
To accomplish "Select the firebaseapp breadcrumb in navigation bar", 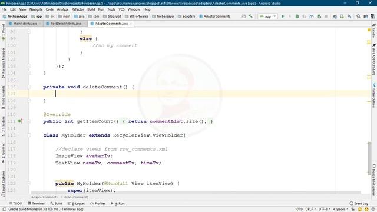I will 163,16.
